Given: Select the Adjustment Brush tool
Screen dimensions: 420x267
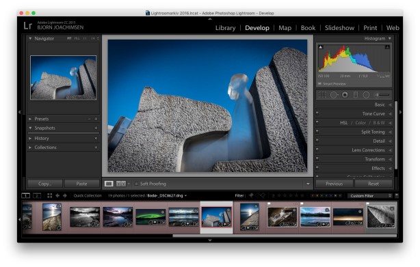Looking at the screenshot, I should [382, 95].
